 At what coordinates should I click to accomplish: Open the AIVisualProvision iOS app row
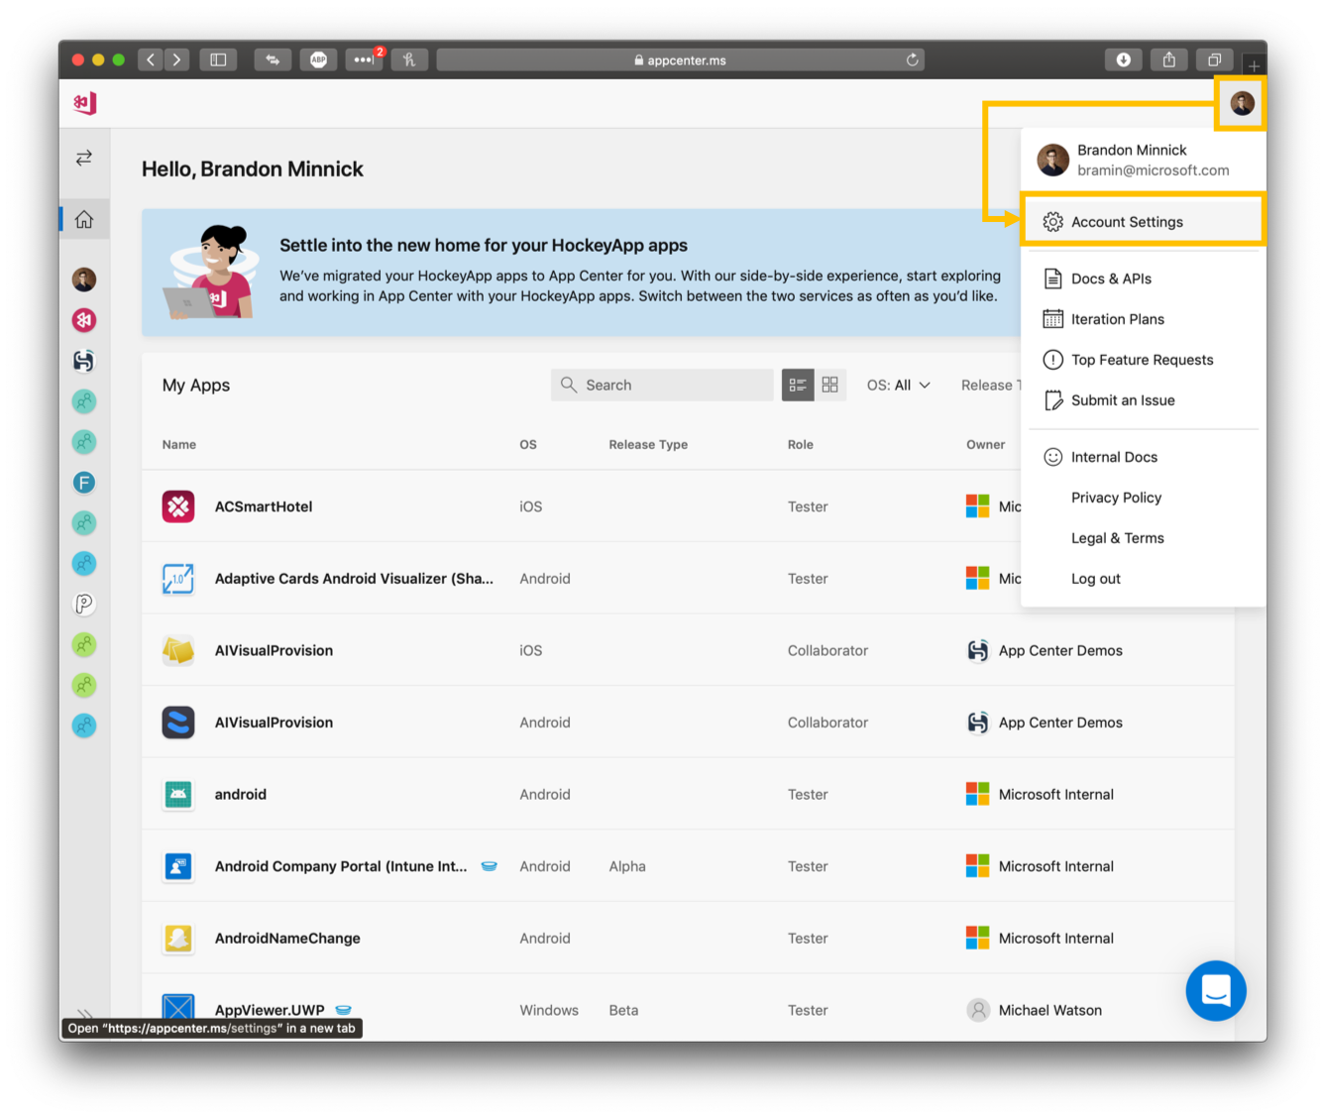point(688,650)
